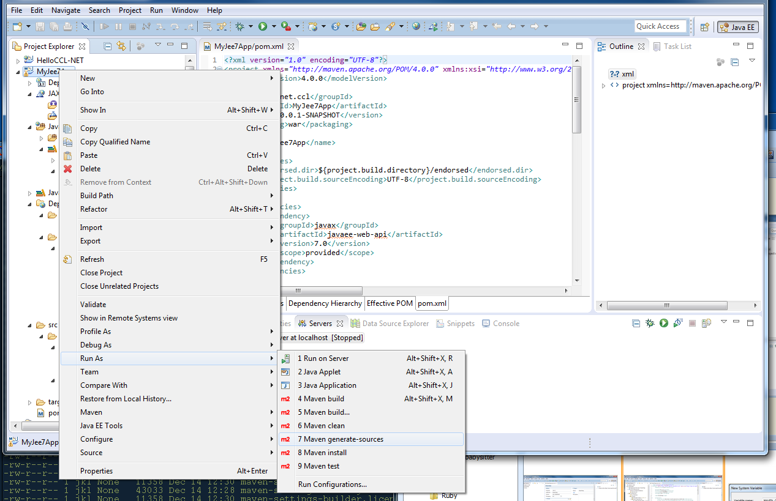Open the Run button dropdown arrow
This screenshot has height=501, width=776.
273,26
